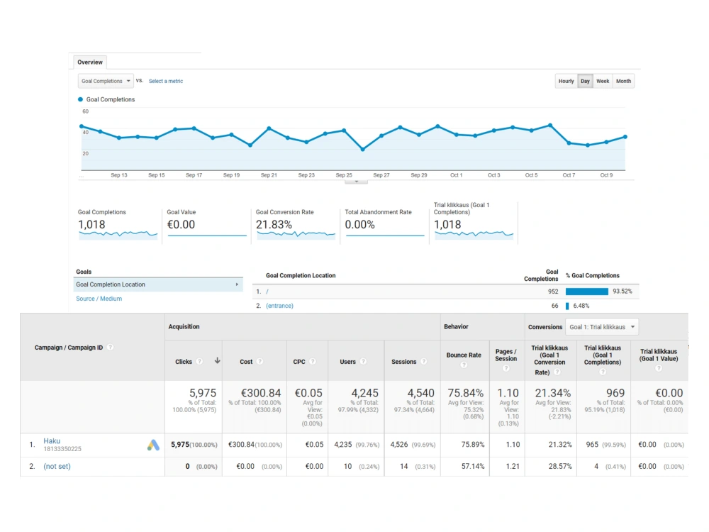Open the Goal 1: Trial klikkaus dropdown

tap(602, 327)
